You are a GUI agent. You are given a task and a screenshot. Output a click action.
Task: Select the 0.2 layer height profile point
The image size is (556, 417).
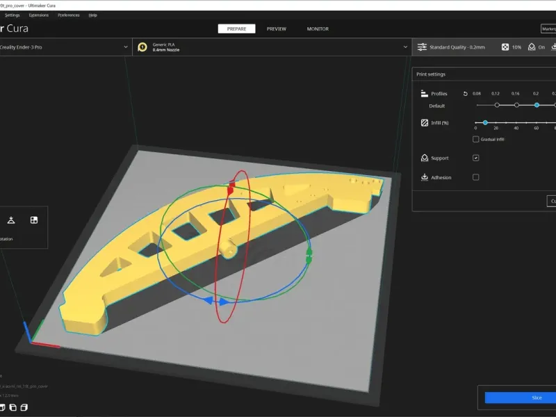537,105
